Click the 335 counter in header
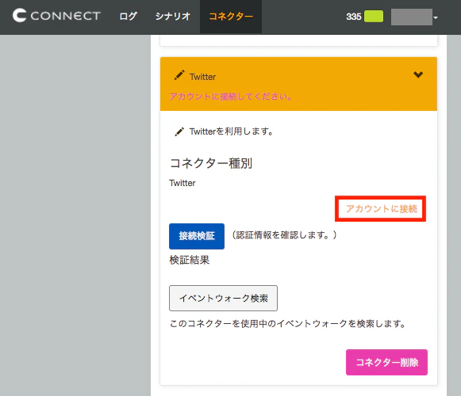The image size is (461, 396). 354,17
